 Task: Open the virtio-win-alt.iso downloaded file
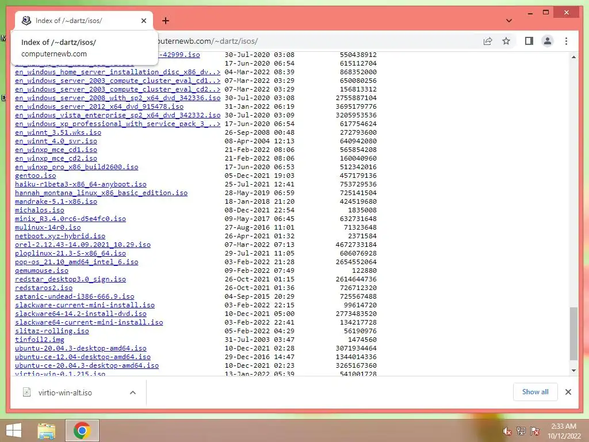[65, 393]
